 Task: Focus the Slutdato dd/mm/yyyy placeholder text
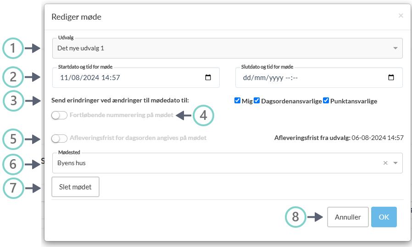coord(271,78)
